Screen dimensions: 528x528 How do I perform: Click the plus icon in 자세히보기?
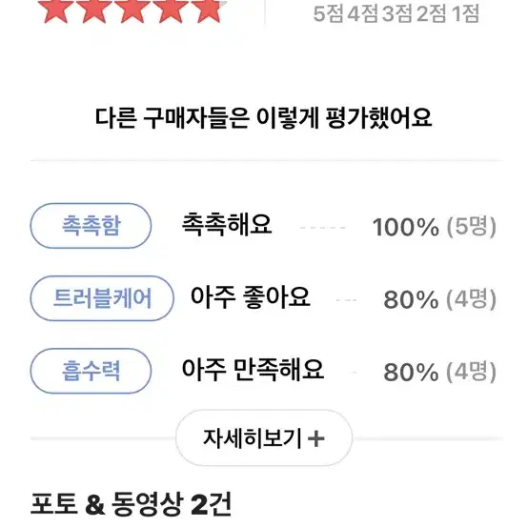coord(316,438)
